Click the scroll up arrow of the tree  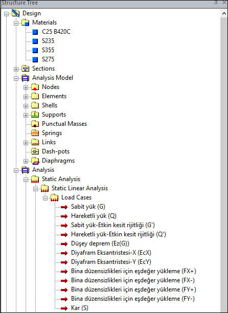(224, 14)
